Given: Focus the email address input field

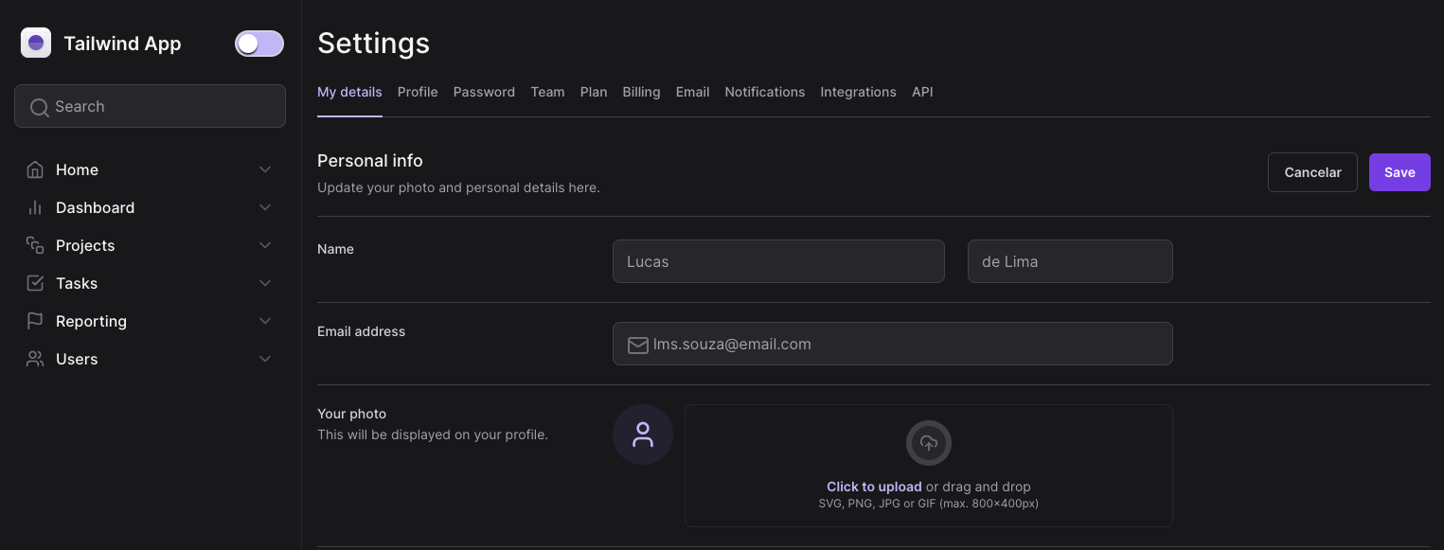Looking at the screenshot, I should 909,344.
